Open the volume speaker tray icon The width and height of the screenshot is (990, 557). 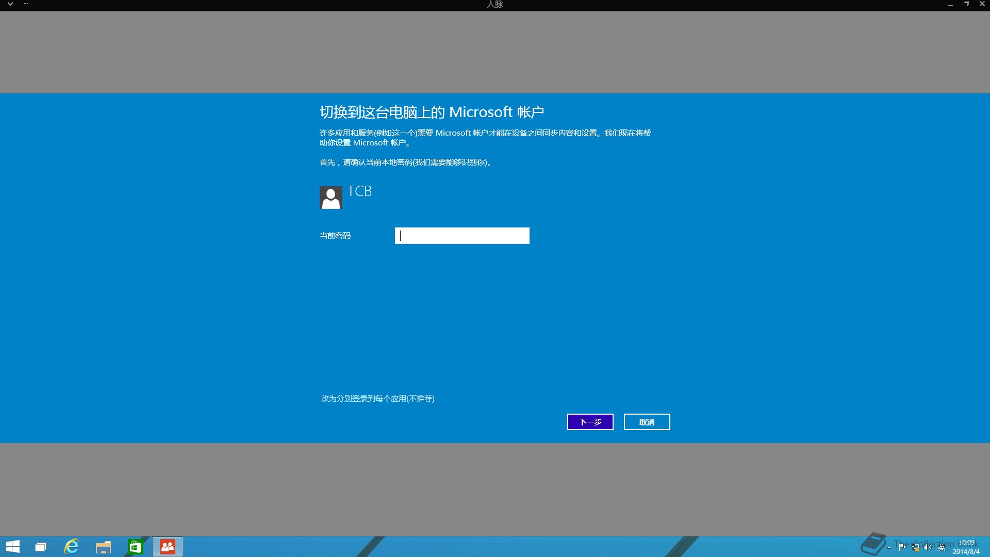928,548
